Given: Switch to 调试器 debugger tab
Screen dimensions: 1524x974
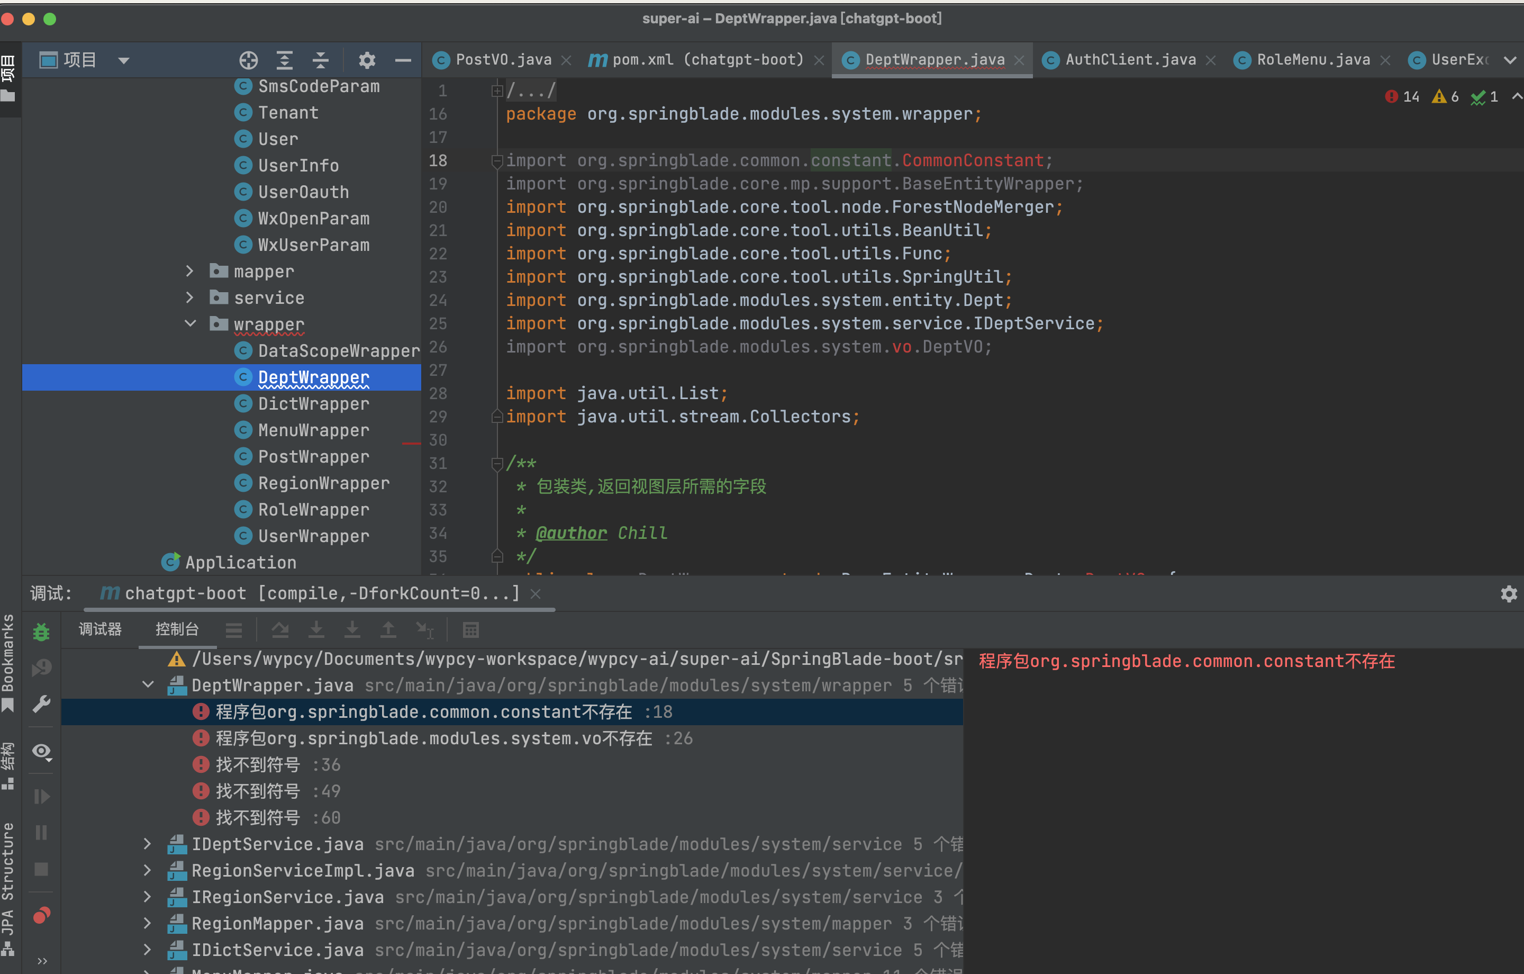Looking at the screenshot, I should (100, 629).
